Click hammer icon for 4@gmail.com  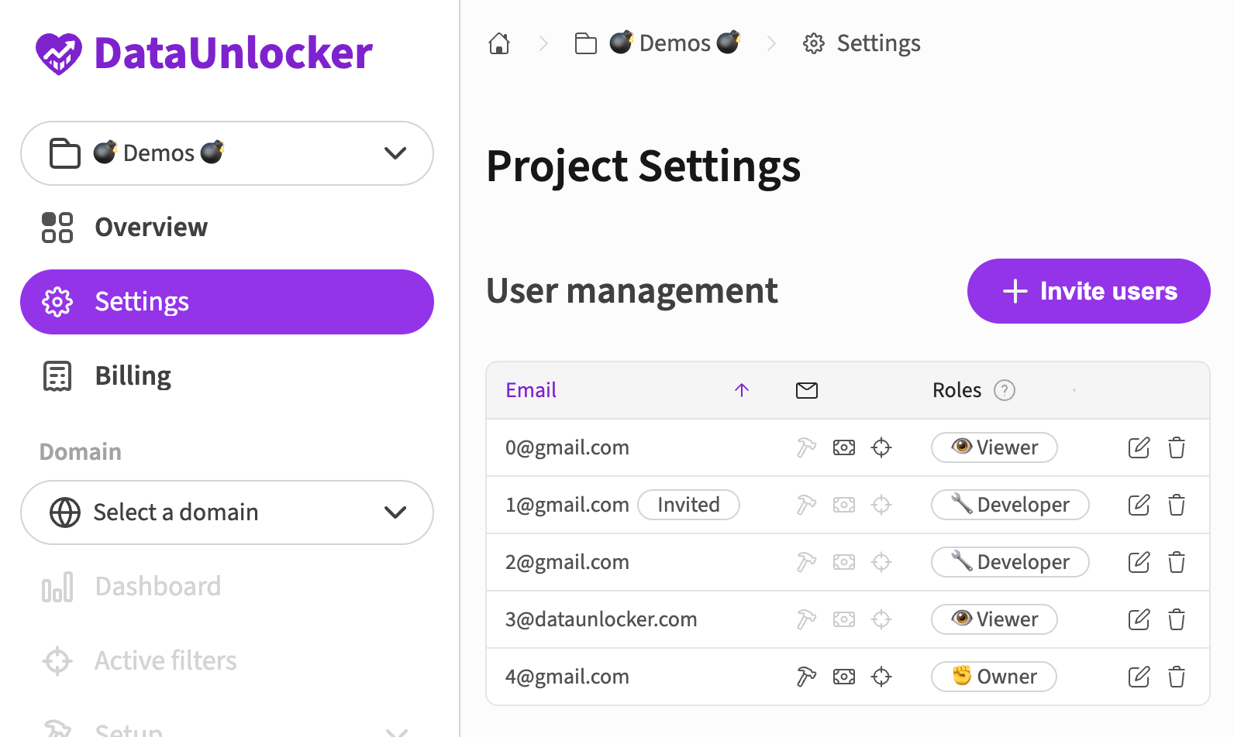point(806,677)
